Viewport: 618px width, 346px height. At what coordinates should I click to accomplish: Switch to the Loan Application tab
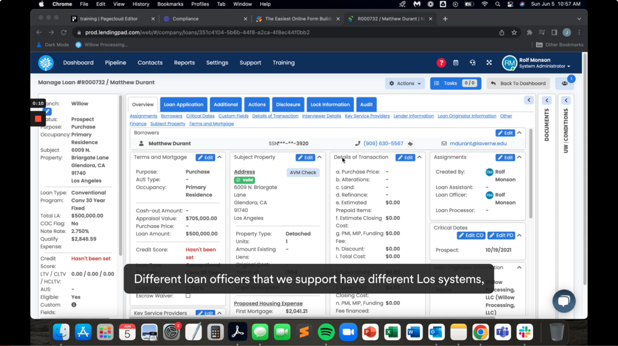183,104
